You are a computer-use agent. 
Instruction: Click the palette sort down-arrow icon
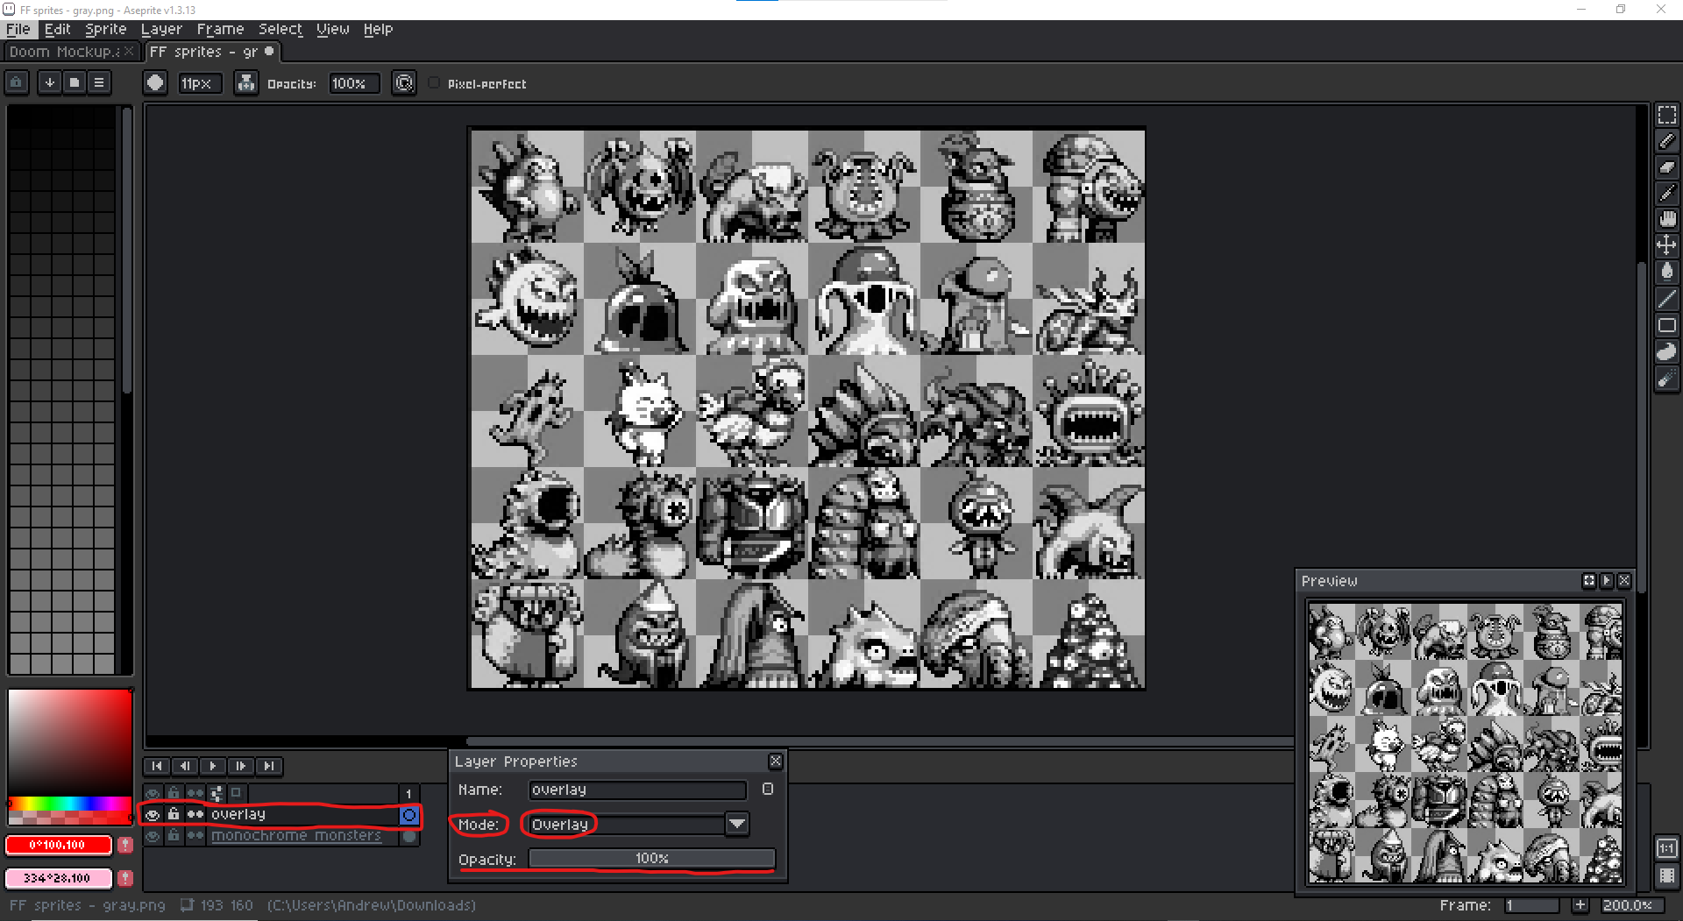[x=50, y=83]
